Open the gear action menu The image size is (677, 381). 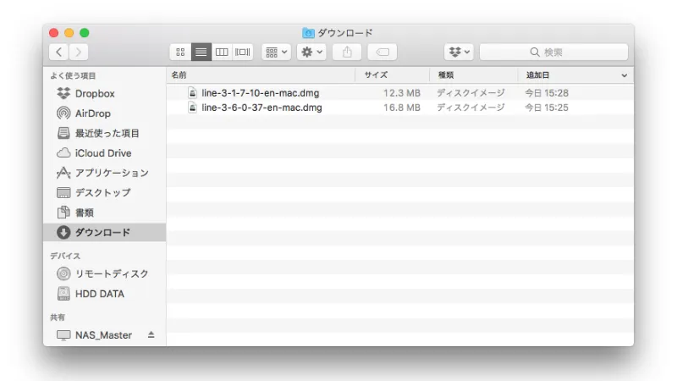pos(311,52)
